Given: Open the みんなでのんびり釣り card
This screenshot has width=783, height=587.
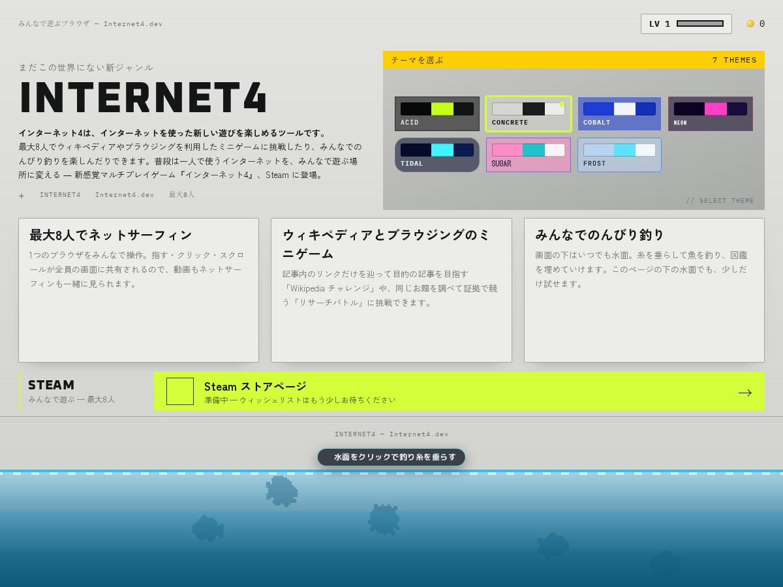Looking at the screenshot, I should pyautogui.click(x=644, y=290).
